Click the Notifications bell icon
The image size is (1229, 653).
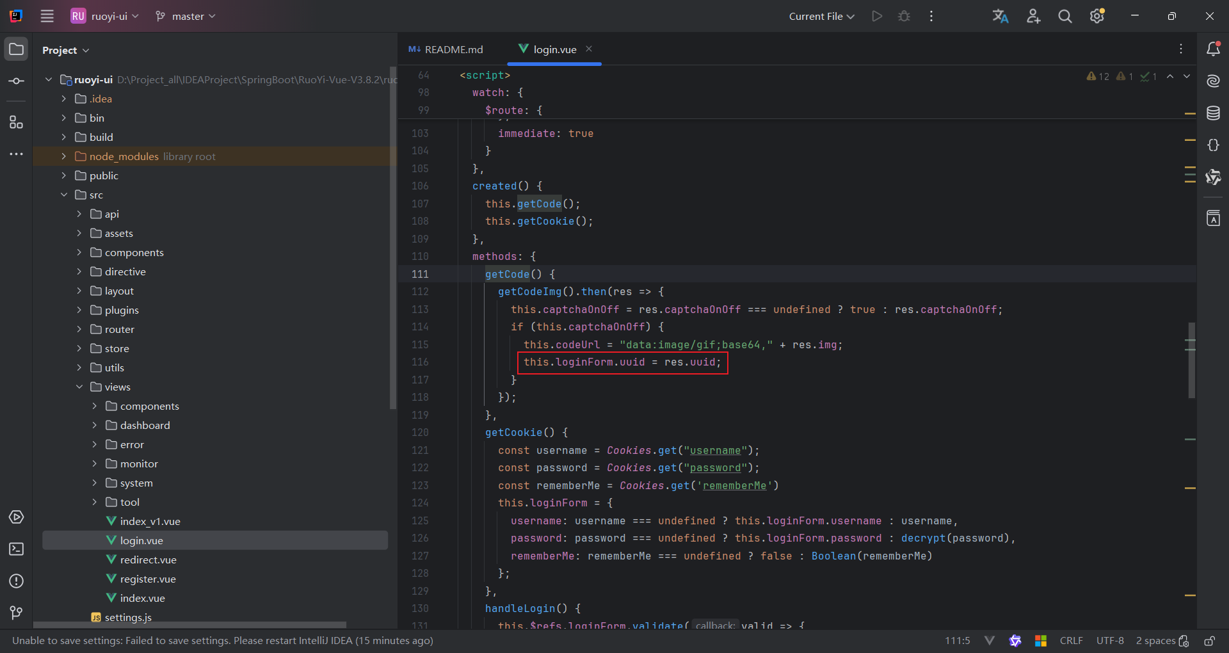click(x=1213, y=49)
